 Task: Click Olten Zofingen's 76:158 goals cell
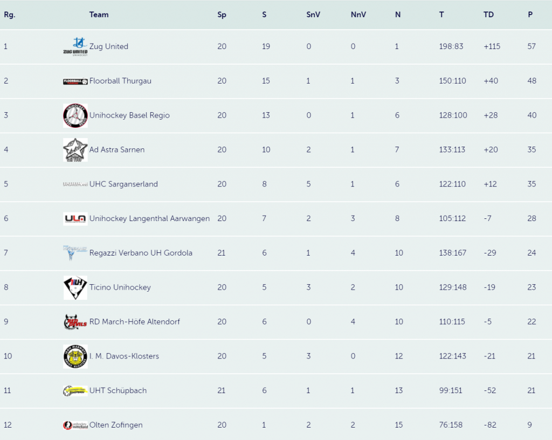(451, 425)
